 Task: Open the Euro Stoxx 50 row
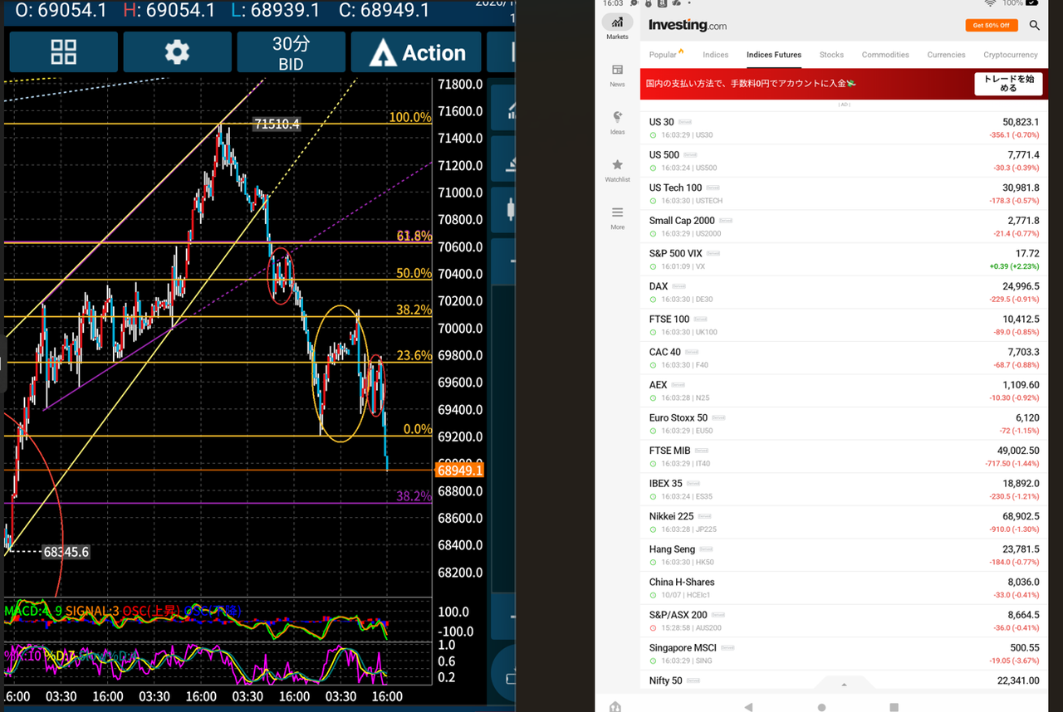coord(844,424)
